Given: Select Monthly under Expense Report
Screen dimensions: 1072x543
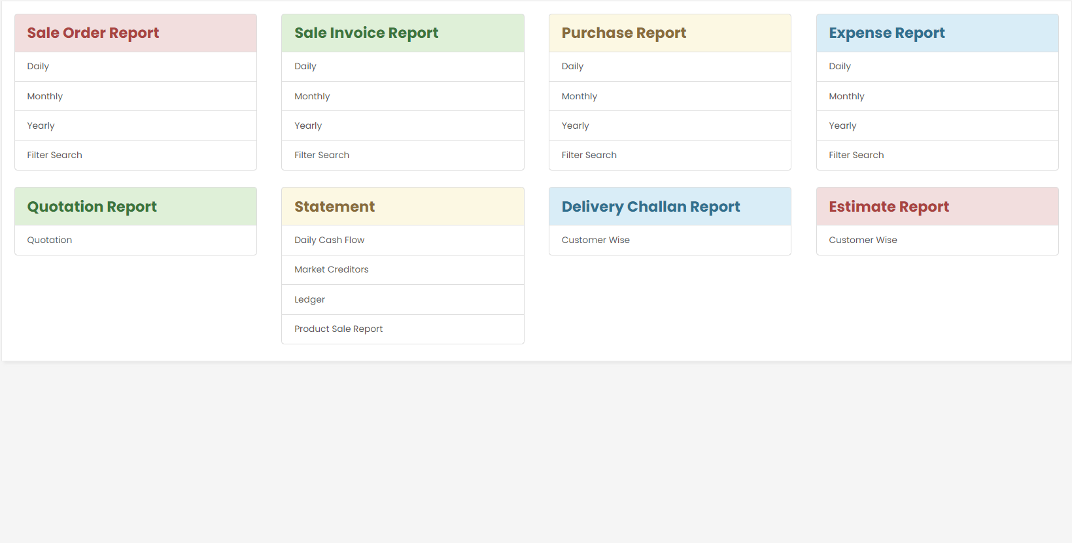Looking at the screenshot, I should pyautogui.click(x=846, y=96).
